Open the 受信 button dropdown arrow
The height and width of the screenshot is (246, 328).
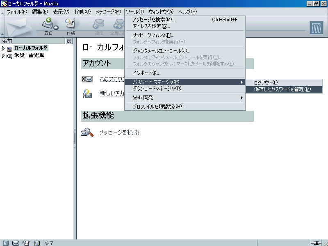pos(56,27)
